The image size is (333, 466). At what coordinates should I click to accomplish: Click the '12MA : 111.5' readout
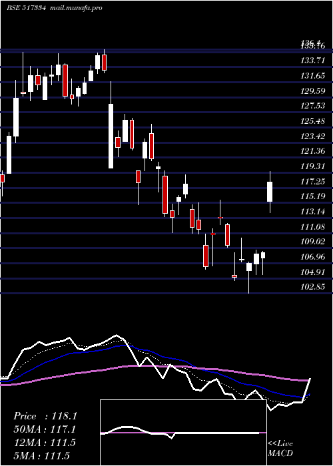coord(45,443)
